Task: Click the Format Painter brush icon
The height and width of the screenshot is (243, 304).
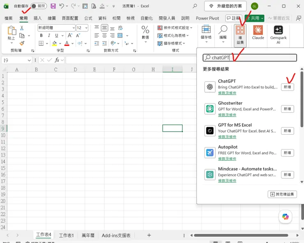Action: point(22,43)
